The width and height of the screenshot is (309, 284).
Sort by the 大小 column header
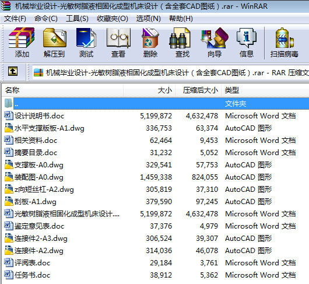149,90
